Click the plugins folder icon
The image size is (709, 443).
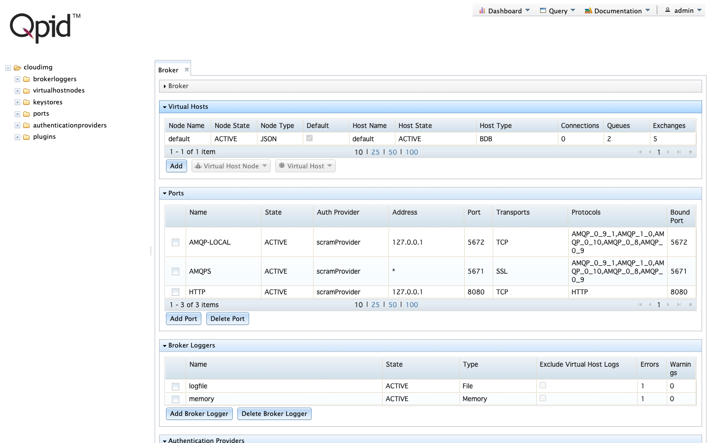tap(27, 137)
